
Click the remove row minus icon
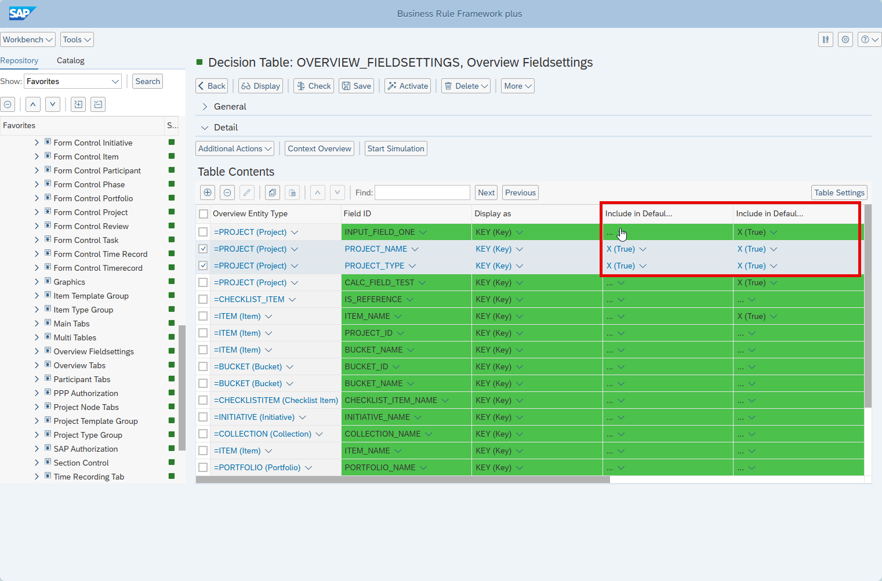(227, 193)
